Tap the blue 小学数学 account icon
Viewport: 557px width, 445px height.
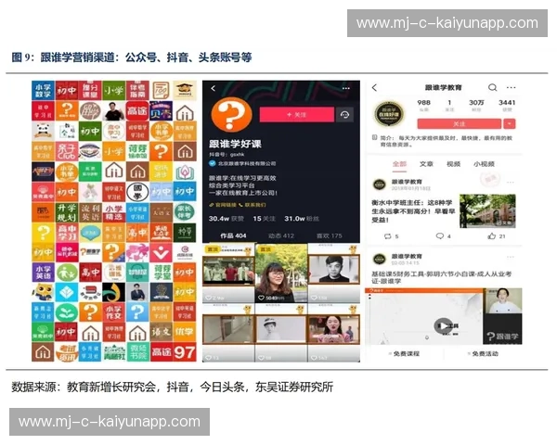[43, 90]
